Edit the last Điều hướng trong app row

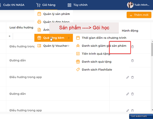coord(128,110)
